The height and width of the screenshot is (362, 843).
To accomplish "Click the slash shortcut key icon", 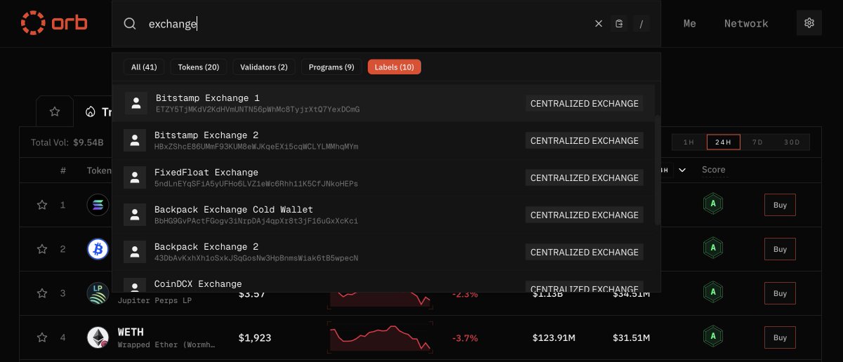I will (x=641, y=24).
